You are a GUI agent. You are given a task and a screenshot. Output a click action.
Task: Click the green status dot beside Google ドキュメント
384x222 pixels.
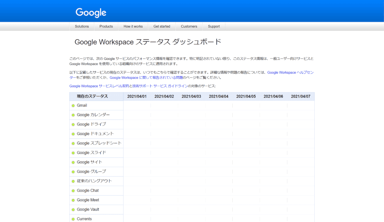73,134
